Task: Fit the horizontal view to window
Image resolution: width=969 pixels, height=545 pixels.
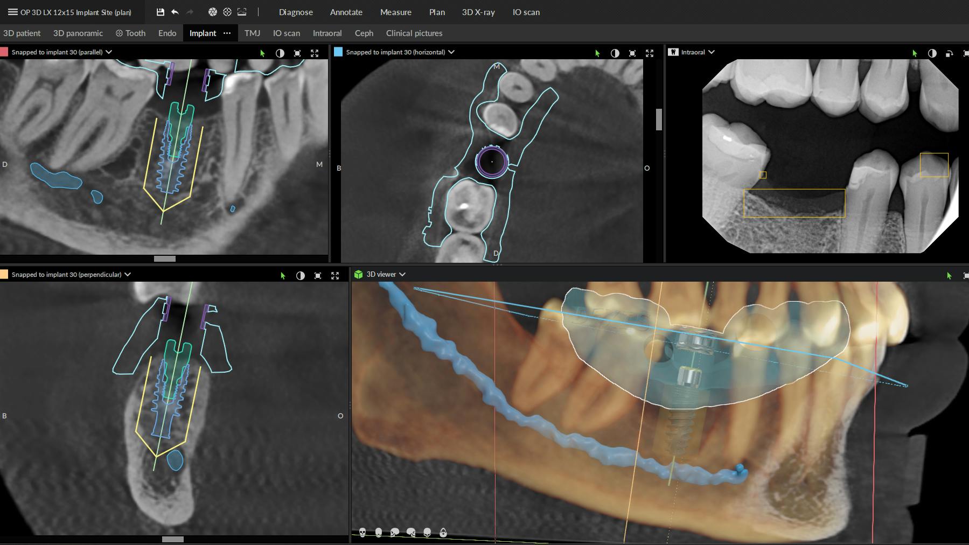Action: (x=631, y=53)
